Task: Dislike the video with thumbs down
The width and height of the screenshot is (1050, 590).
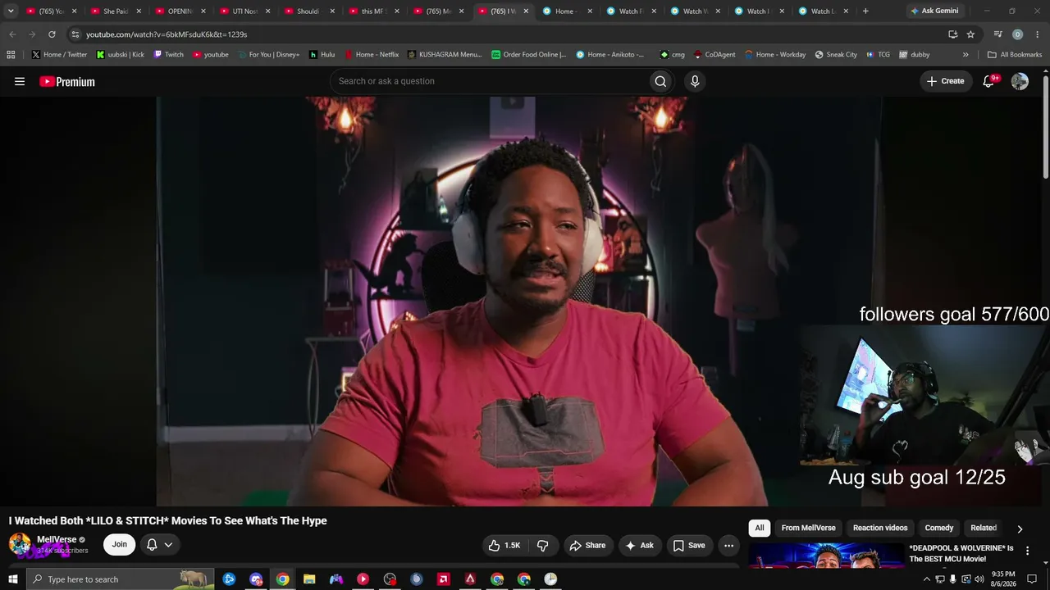Action: pyautogui.click(x=542, y=545)
